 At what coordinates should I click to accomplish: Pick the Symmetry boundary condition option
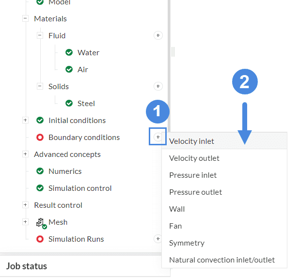click(187, 243)
